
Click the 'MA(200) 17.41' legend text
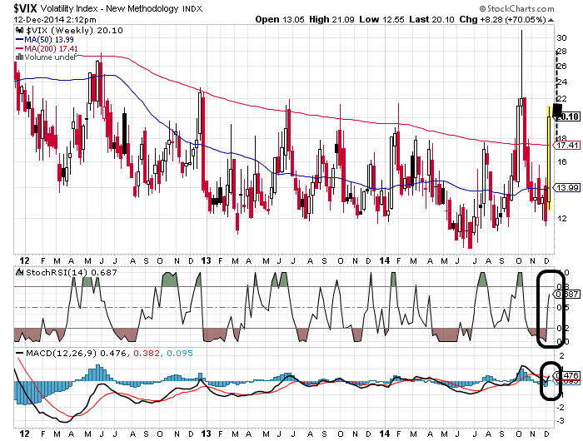point(52,48)
